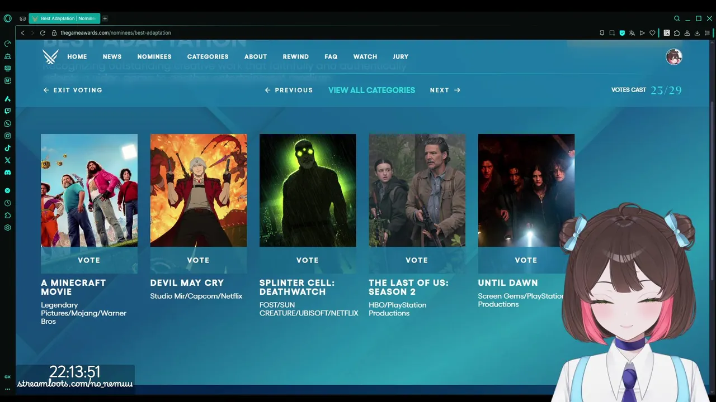Screen dimensions: 716x402
Task: Open sidebar settings gear icon
Action: click(x=7, y=228)
